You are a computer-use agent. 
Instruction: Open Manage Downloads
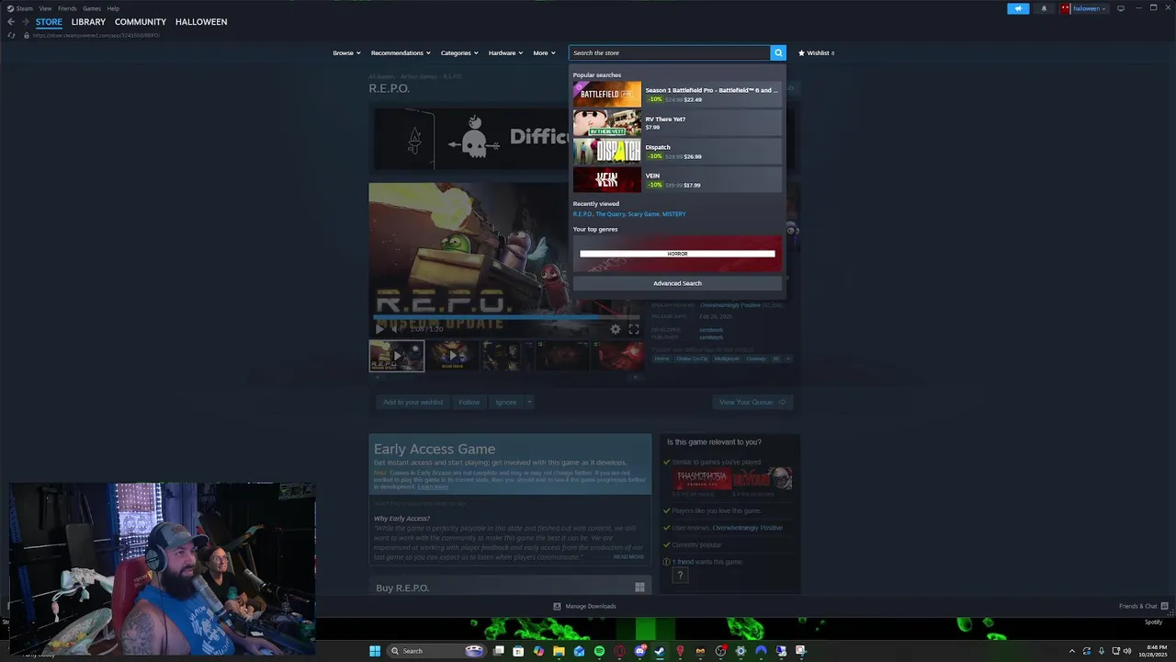[584, 606]
